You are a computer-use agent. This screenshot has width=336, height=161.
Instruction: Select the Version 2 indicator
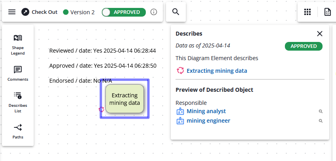click(79, 12)
